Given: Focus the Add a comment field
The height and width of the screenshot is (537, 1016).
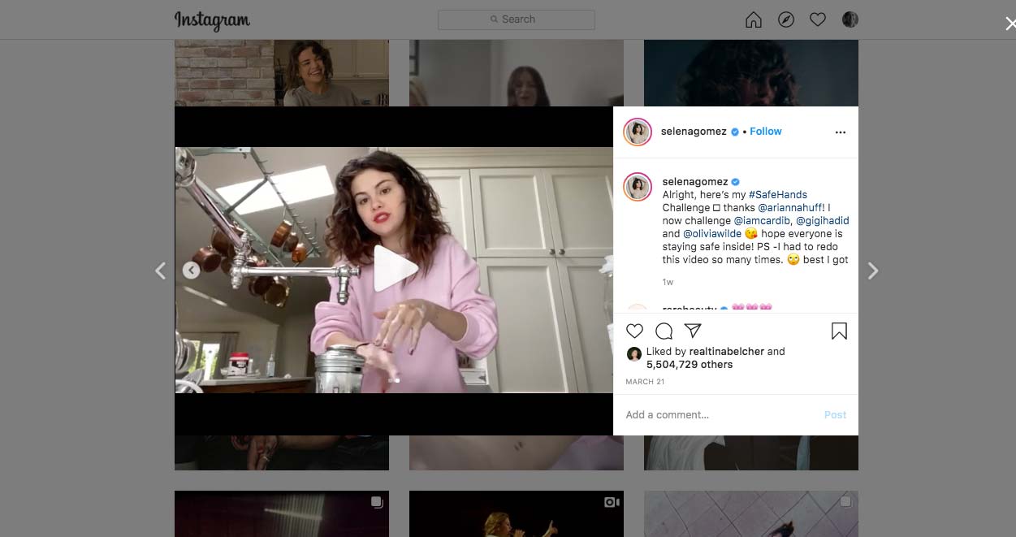Looking at the screenshot, I should (715, 415).
